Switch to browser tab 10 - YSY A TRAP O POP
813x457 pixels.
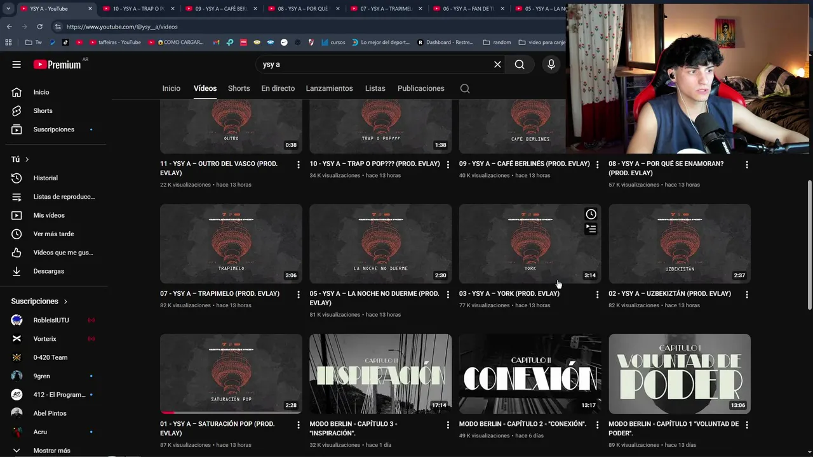click(x=138, y=9)
